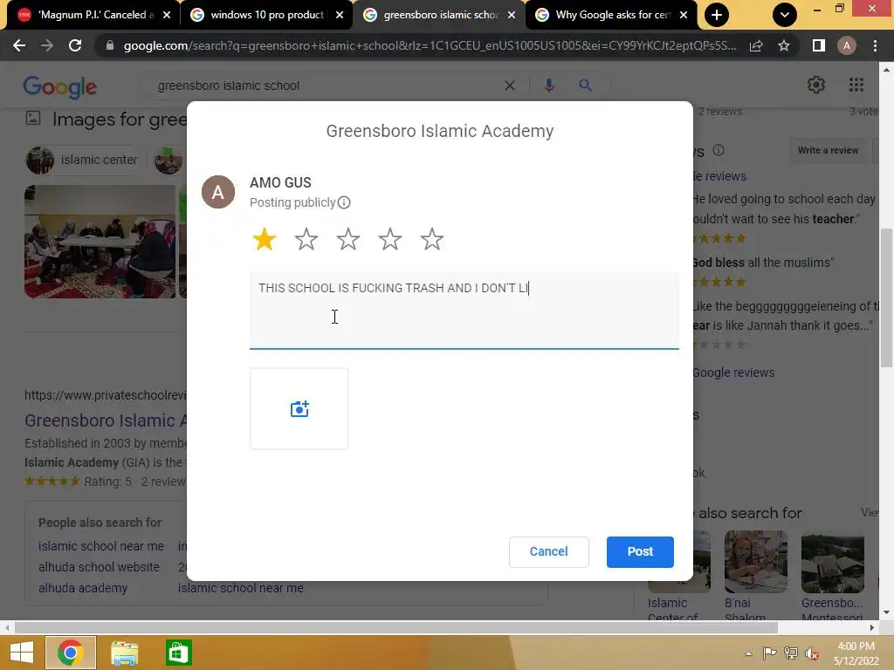Screen dimensions: 894x670
Task: Set rating to five stars
Action: pyautogui.click(x=431, y=239)
